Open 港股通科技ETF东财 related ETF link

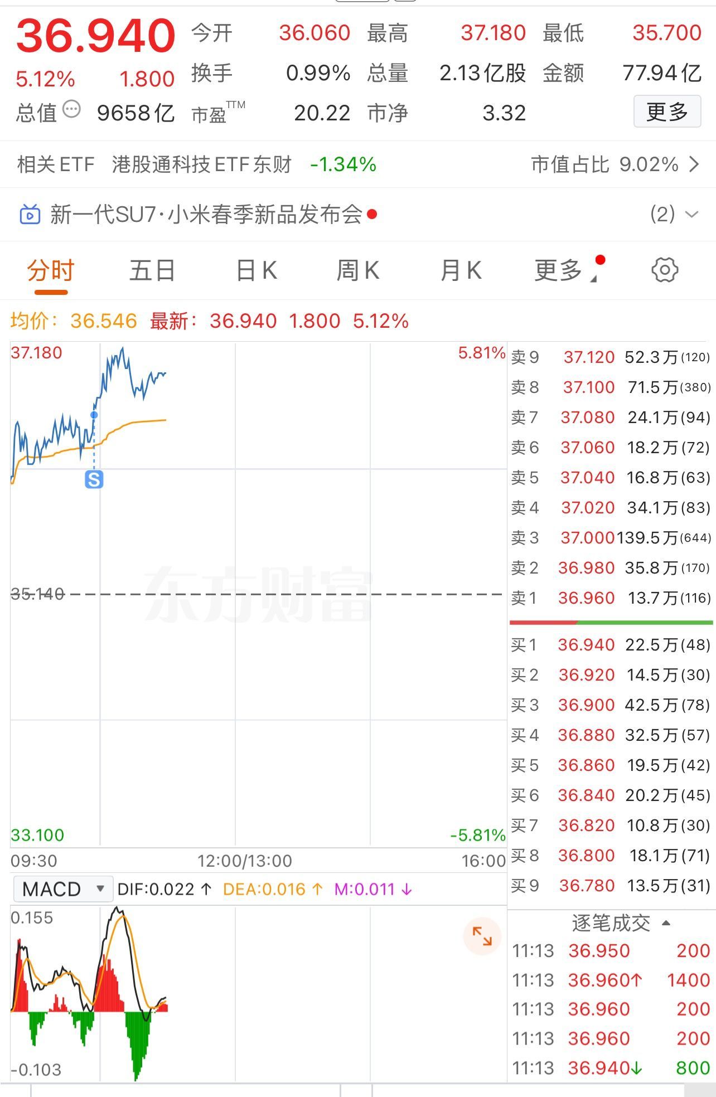pos(201,164)
